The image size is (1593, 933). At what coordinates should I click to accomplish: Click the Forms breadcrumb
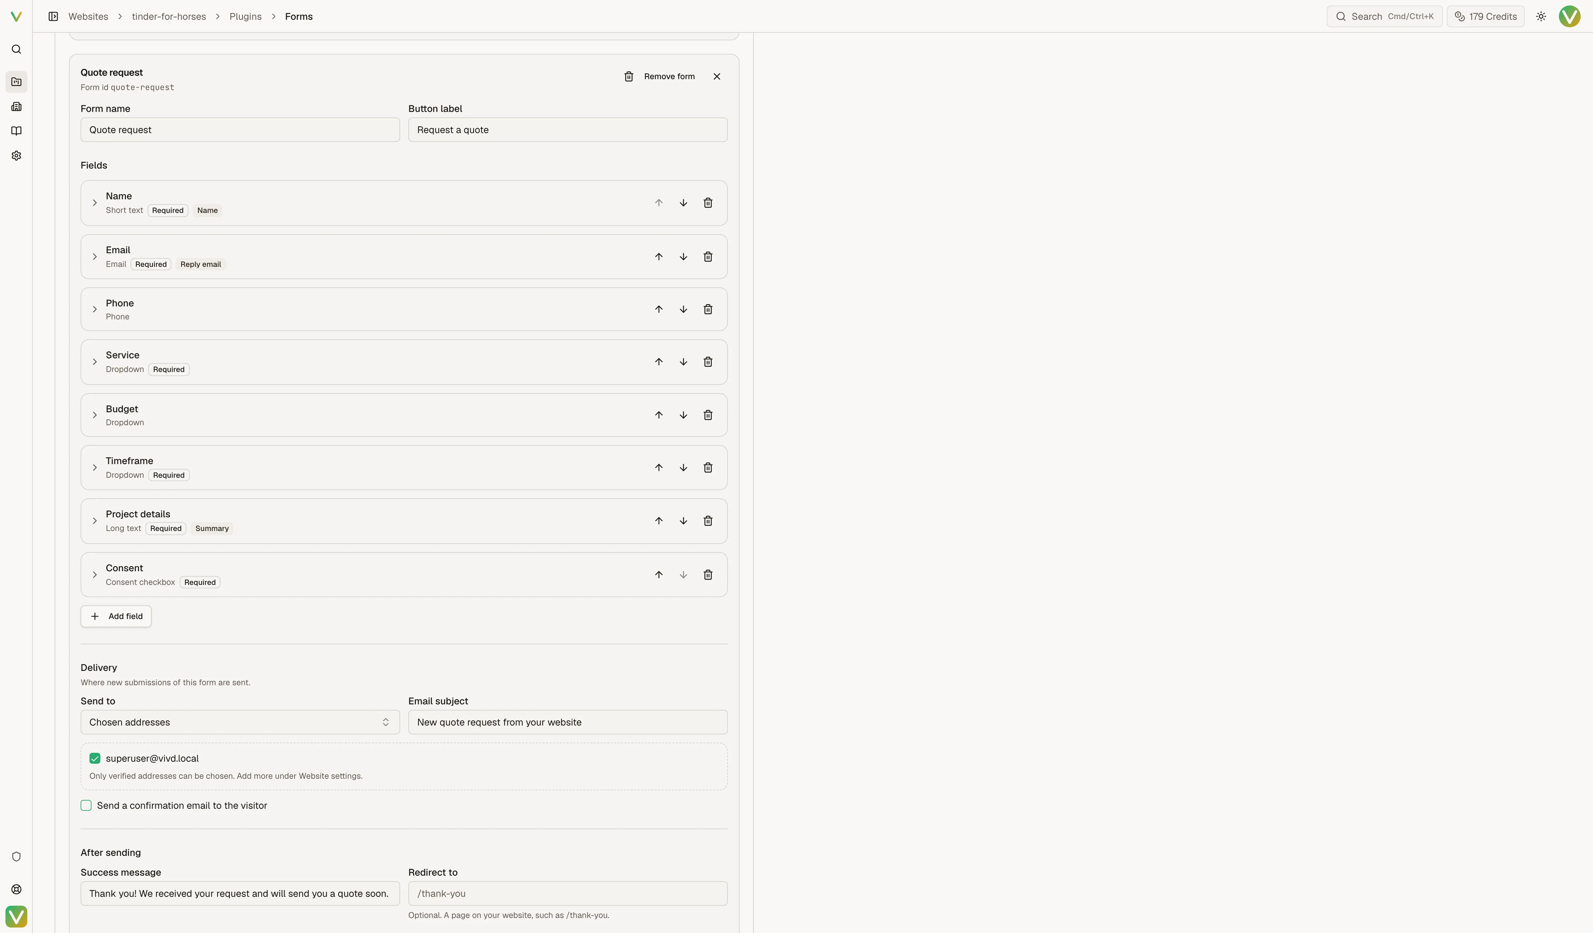(x=299, y=16)
